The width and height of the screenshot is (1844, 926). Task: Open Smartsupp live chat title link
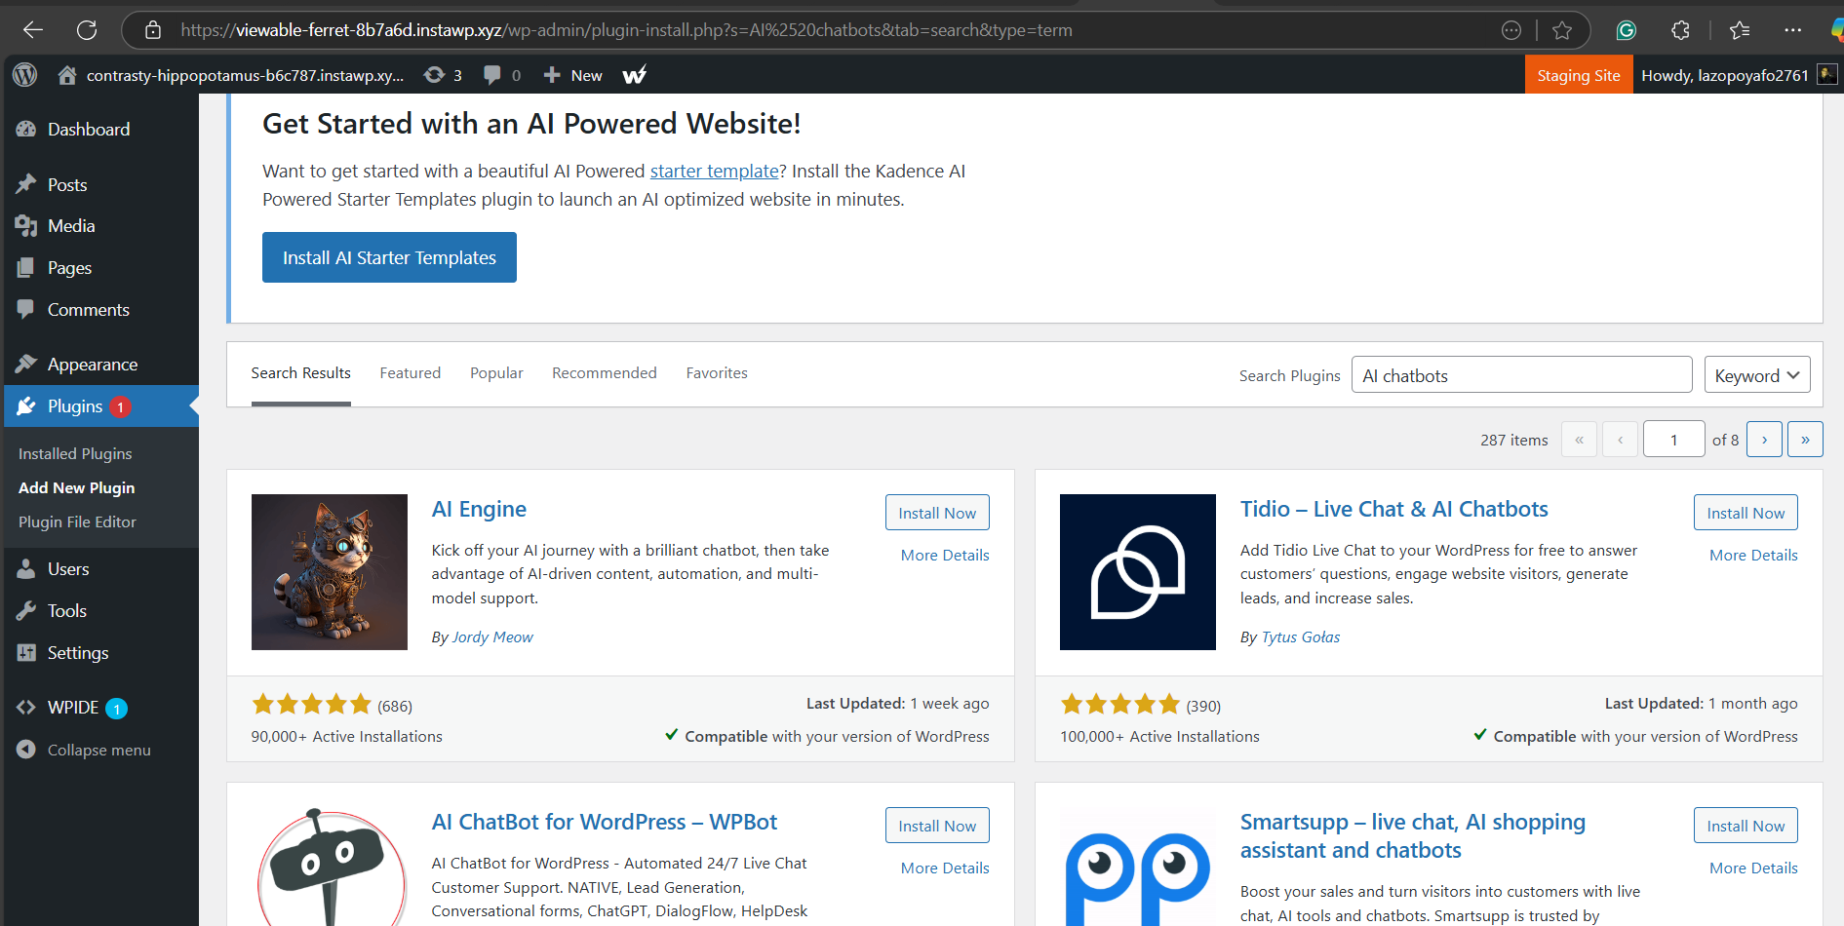pyautogui.click(x=1413, y=836)
